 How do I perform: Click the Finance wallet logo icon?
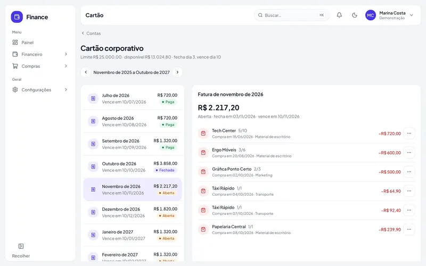point(17,17)
